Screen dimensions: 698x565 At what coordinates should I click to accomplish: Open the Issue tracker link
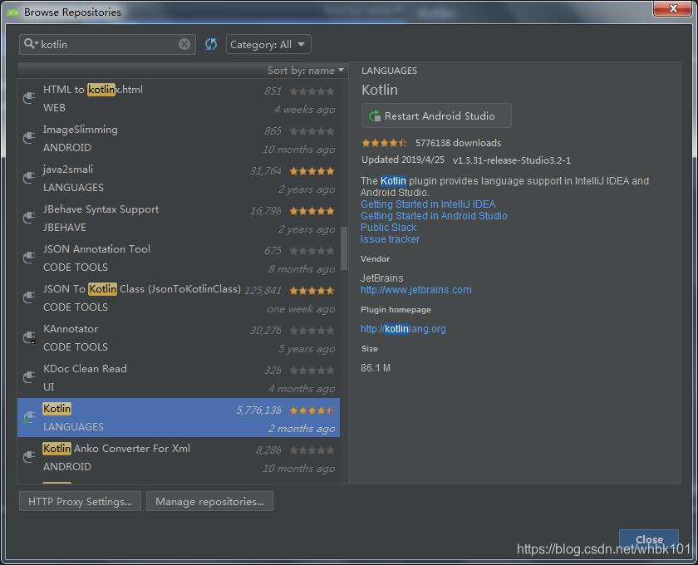point(390,239)
